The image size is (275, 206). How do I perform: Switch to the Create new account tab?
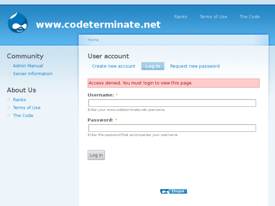[x=113, y=66]
